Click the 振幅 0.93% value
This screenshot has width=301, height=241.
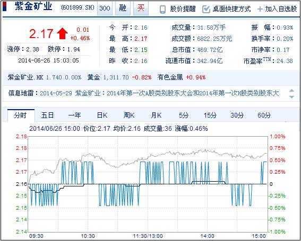tap(285, 28)
